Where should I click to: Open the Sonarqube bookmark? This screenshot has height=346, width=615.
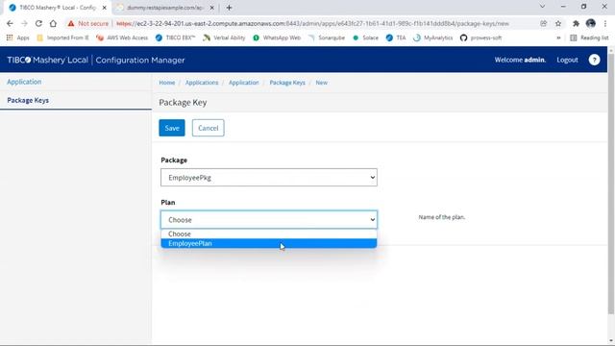point(327,37)
